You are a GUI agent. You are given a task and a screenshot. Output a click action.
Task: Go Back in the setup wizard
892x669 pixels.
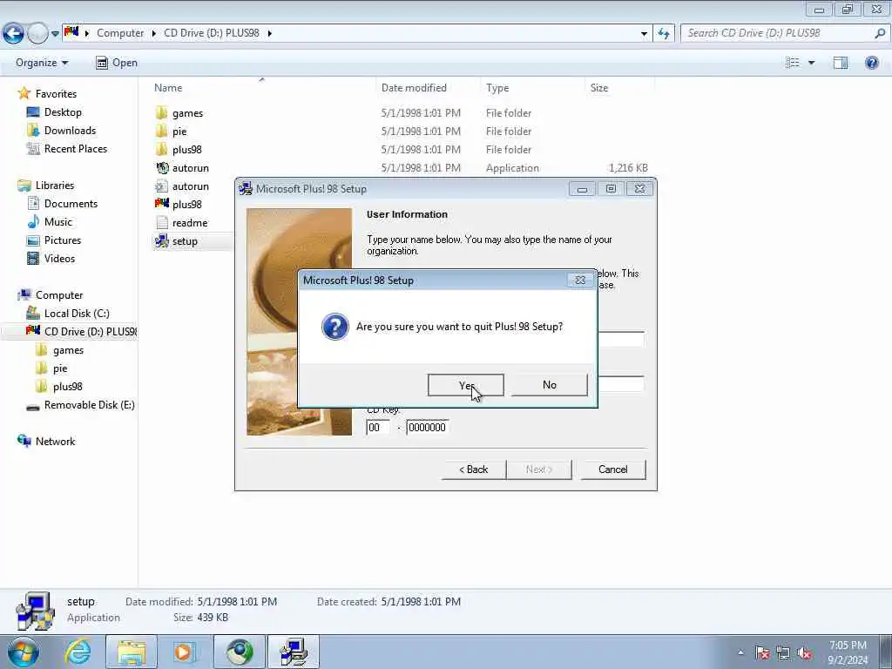tap(473, 470)
